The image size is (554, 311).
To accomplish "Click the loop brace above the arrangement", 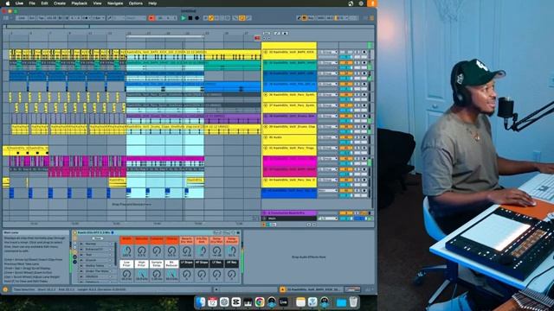I will 164,36.
